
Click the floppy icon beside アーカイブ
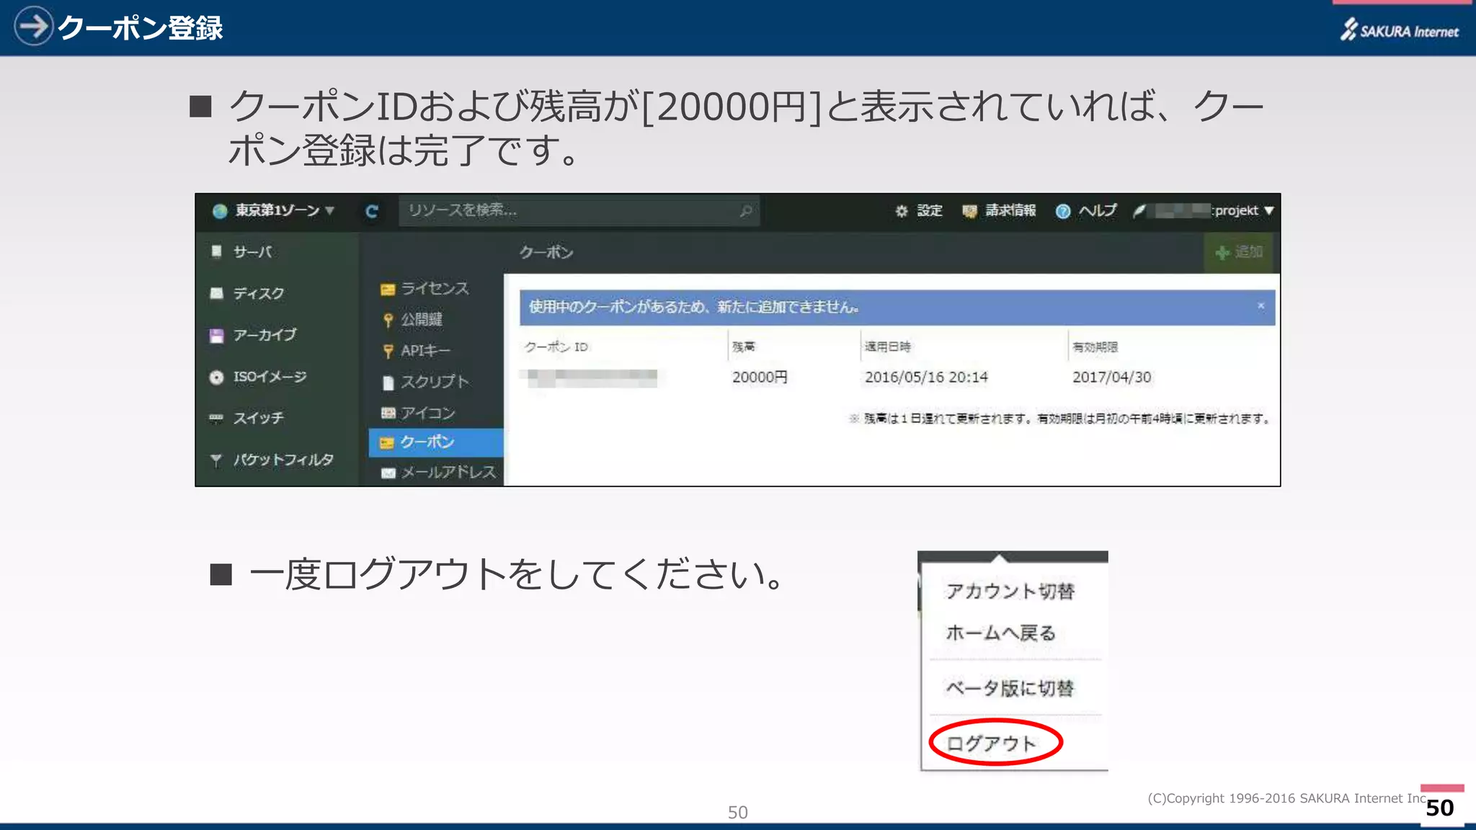point(216,336)
